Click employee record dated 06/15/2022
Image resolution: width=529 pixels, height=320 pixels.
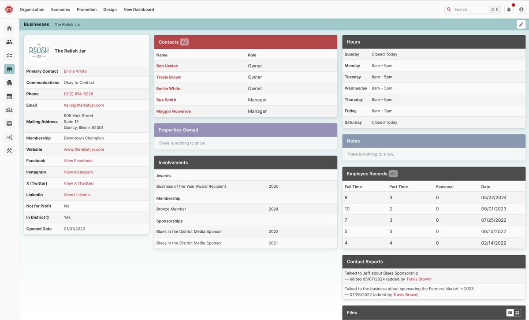pyautogui.click(x=434, y=231)
